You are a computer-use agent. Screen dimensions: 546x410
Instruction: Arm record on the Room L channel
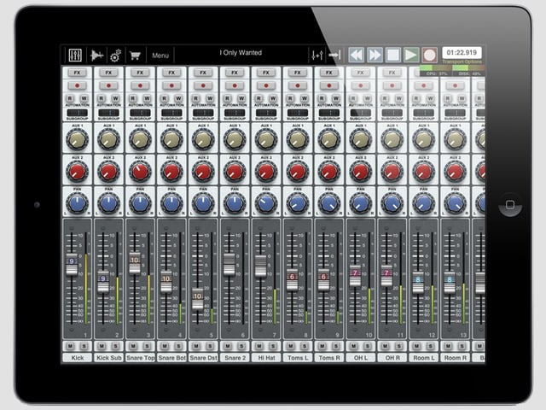[x=424, y=85]
